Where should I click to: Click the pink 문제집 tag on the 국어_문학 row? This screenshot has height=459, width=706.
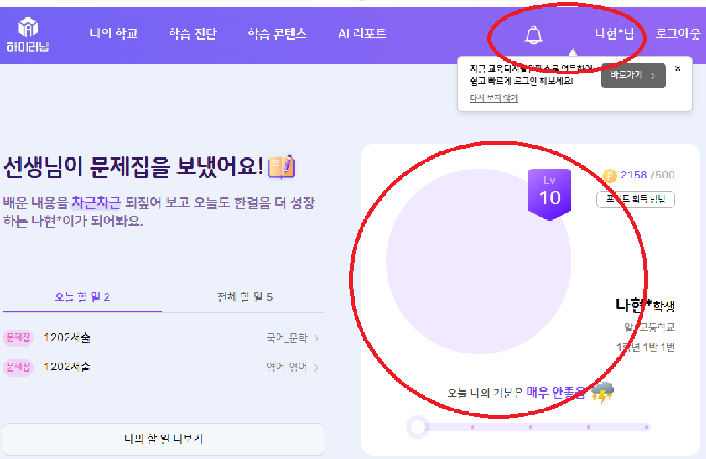pyautogui.click(x=18, y=338)
